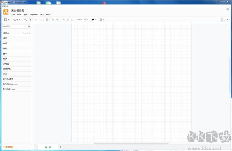Open the 帮助 (Help) menu

click(48, 15)
